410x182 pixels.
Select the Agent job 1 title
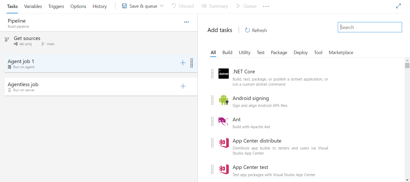(x=21, y=61)
